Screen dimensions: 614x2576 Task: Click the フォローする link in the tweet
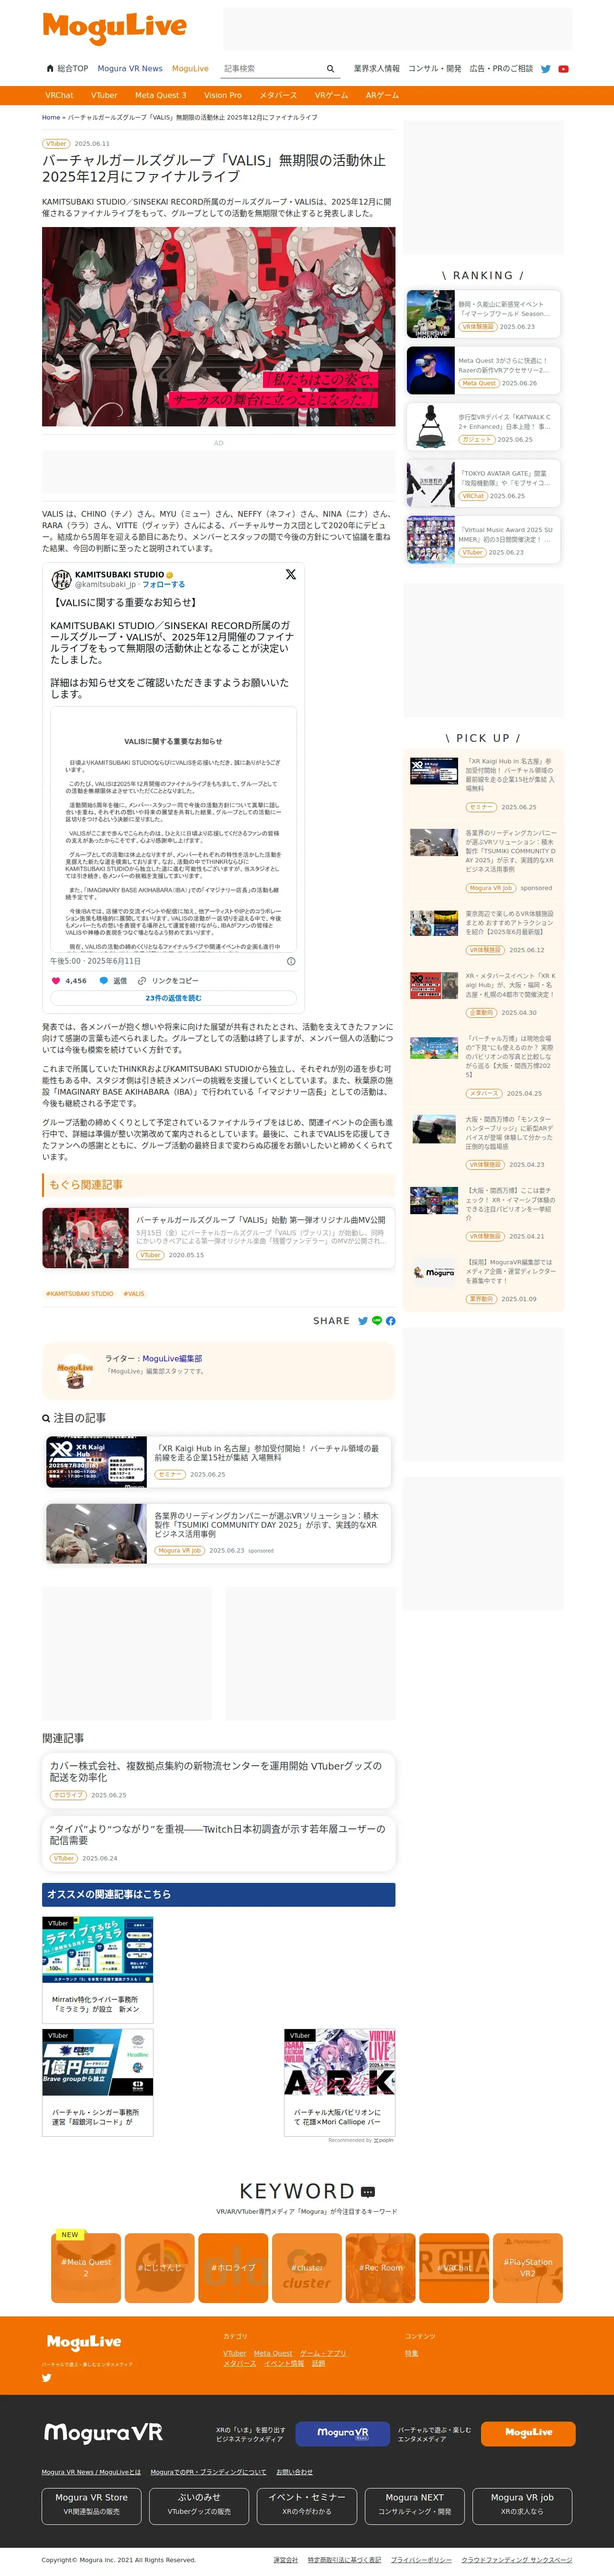pyautogui.click(x=164, y=585)
